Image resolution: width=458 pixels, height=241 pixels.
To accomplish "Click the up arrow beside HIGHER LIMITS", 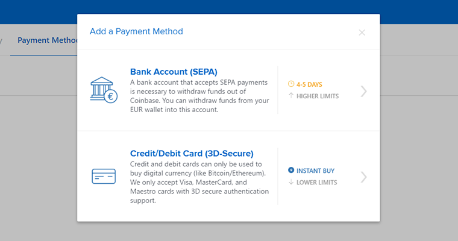I will (291, 96).
